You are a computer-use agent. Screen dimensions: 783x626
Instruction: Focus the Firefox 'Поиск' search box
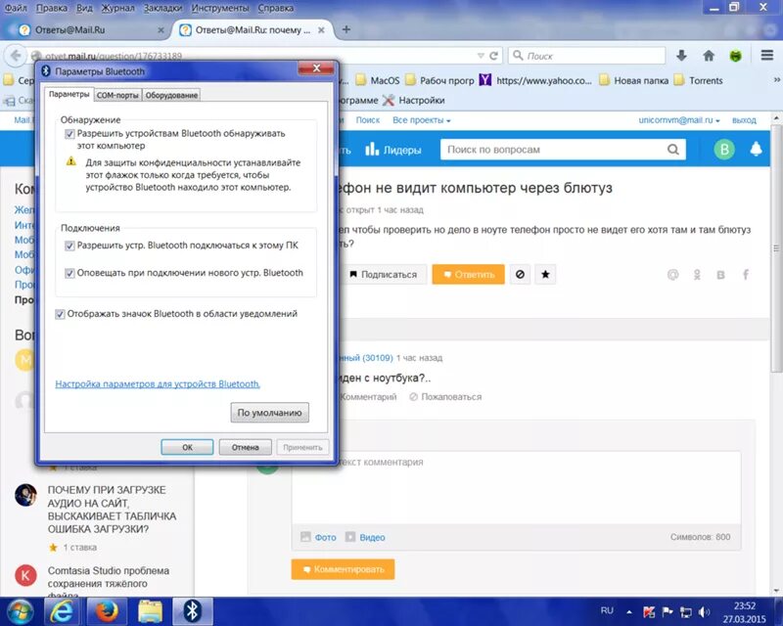pos(586,56)
